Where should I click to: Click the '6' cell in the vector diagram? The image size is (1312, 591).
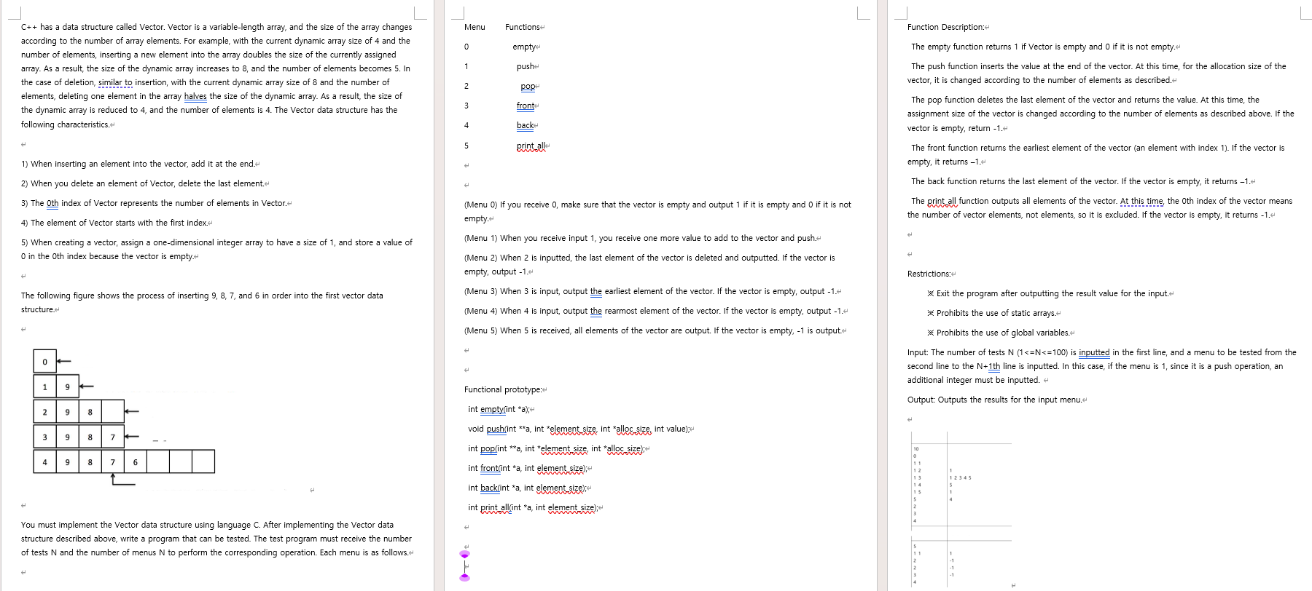tap(135, 461)
